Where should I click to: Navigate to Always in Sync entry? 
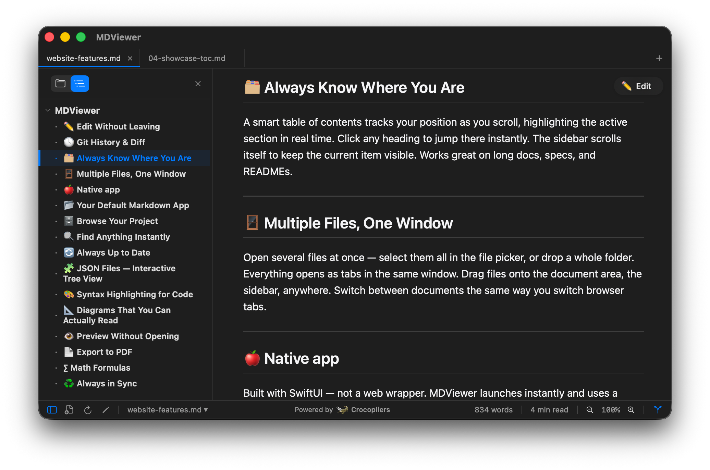coord(125,383)
